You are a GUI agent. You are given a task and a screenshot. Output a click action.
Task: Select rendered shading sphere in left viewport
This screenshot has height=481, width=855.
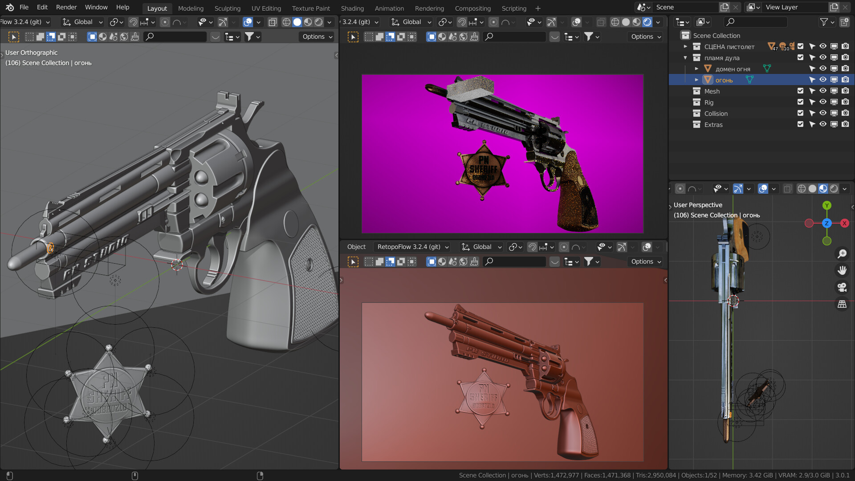point(319,22)
